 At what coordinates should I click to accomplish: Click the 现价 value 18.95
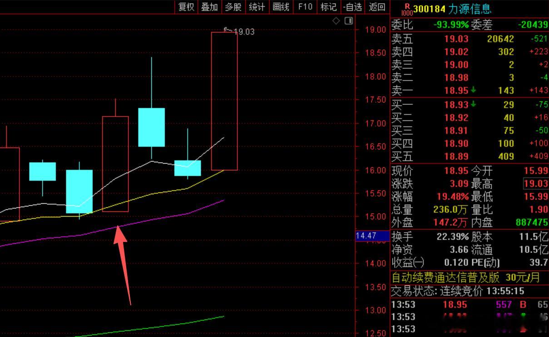click(x=456, y=171)
